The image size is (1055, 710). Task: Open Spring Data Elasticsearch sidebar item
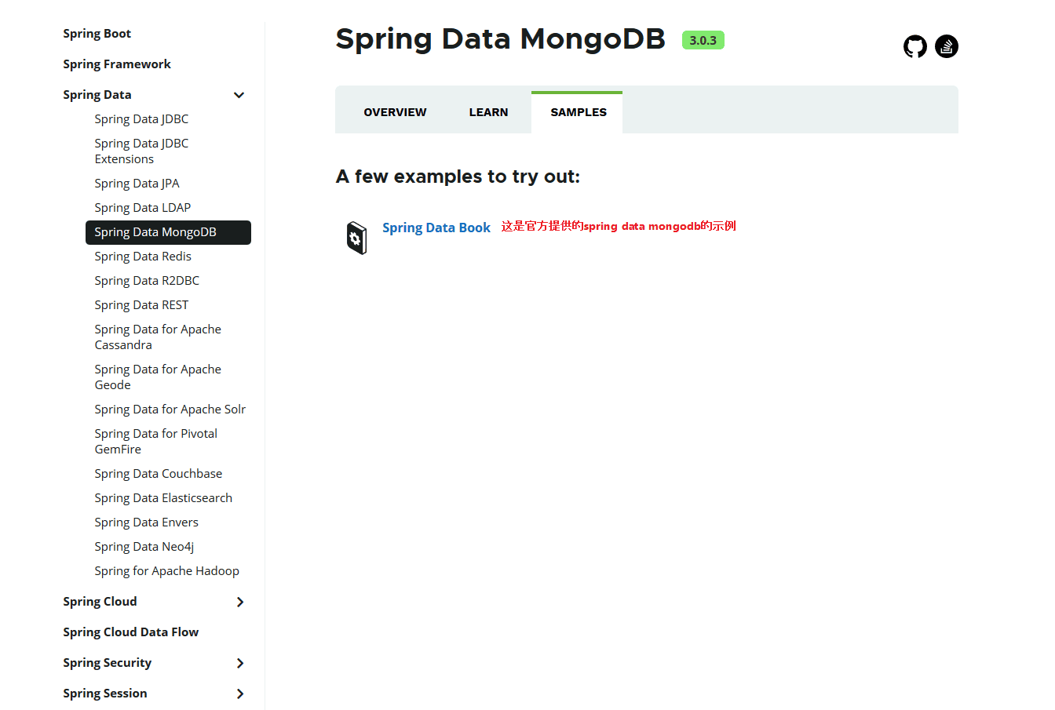(x=163, y=498)
